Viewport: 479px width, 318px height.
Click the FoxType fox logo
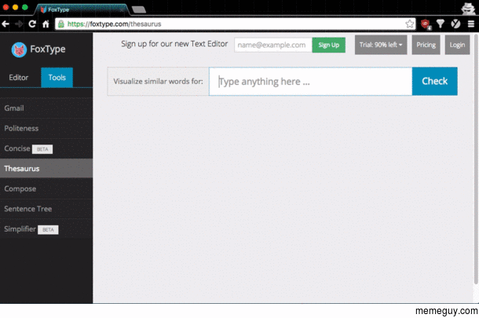tap(19, 49)
